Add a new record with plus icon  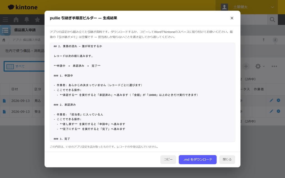point(246,66)
